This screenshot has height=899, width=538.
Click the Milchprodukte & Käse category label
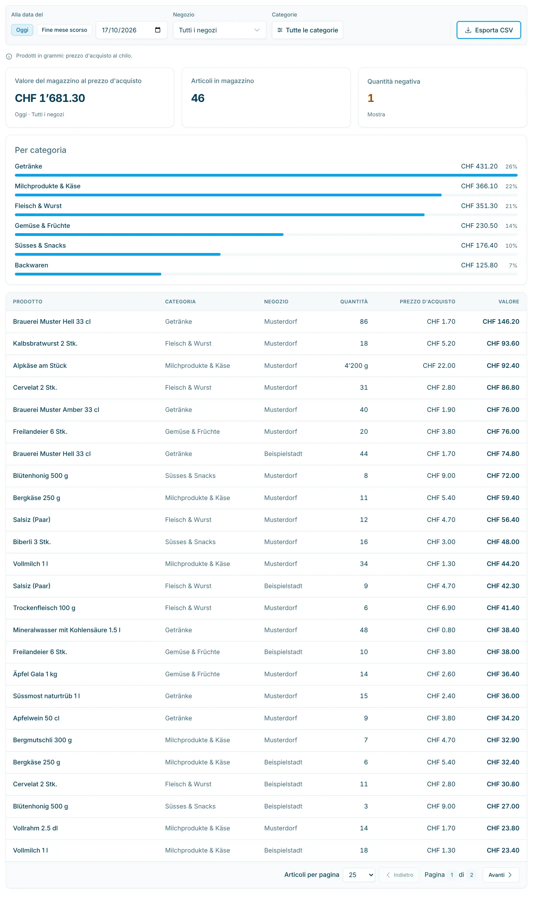coord(48,186)
